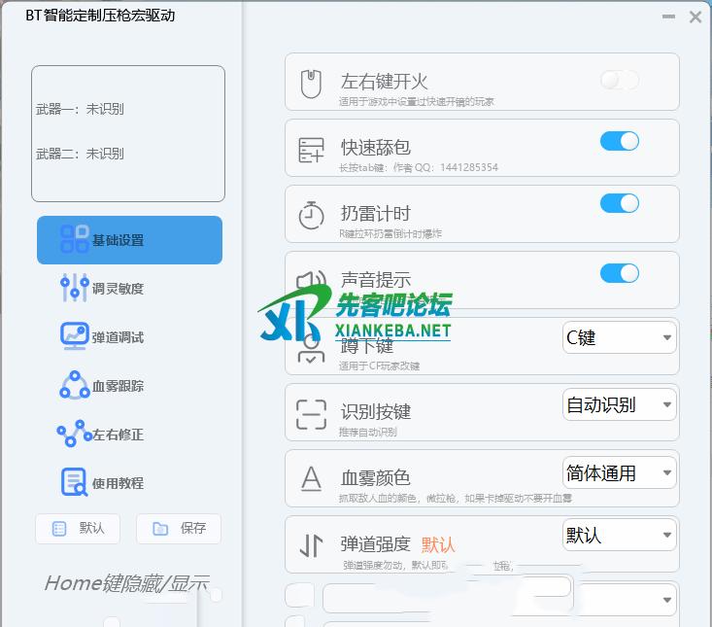Click the mouse icon beside 左右键开火
This screenshot has height=627, width=712.
click(x=311, y=86)
